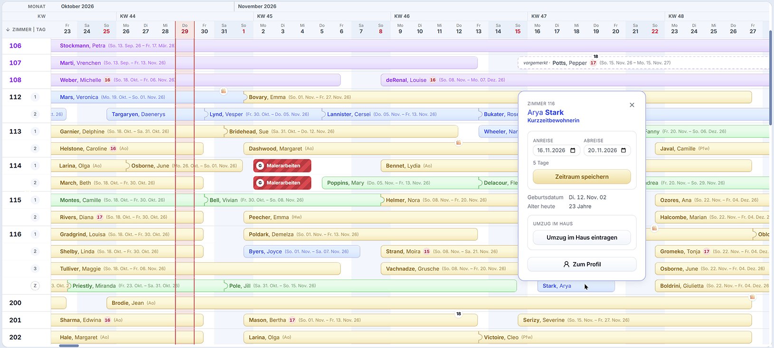Click the Abreise date field 20.11.2026
This screenshot has width=774, height=348.
(x=607, y=150)
